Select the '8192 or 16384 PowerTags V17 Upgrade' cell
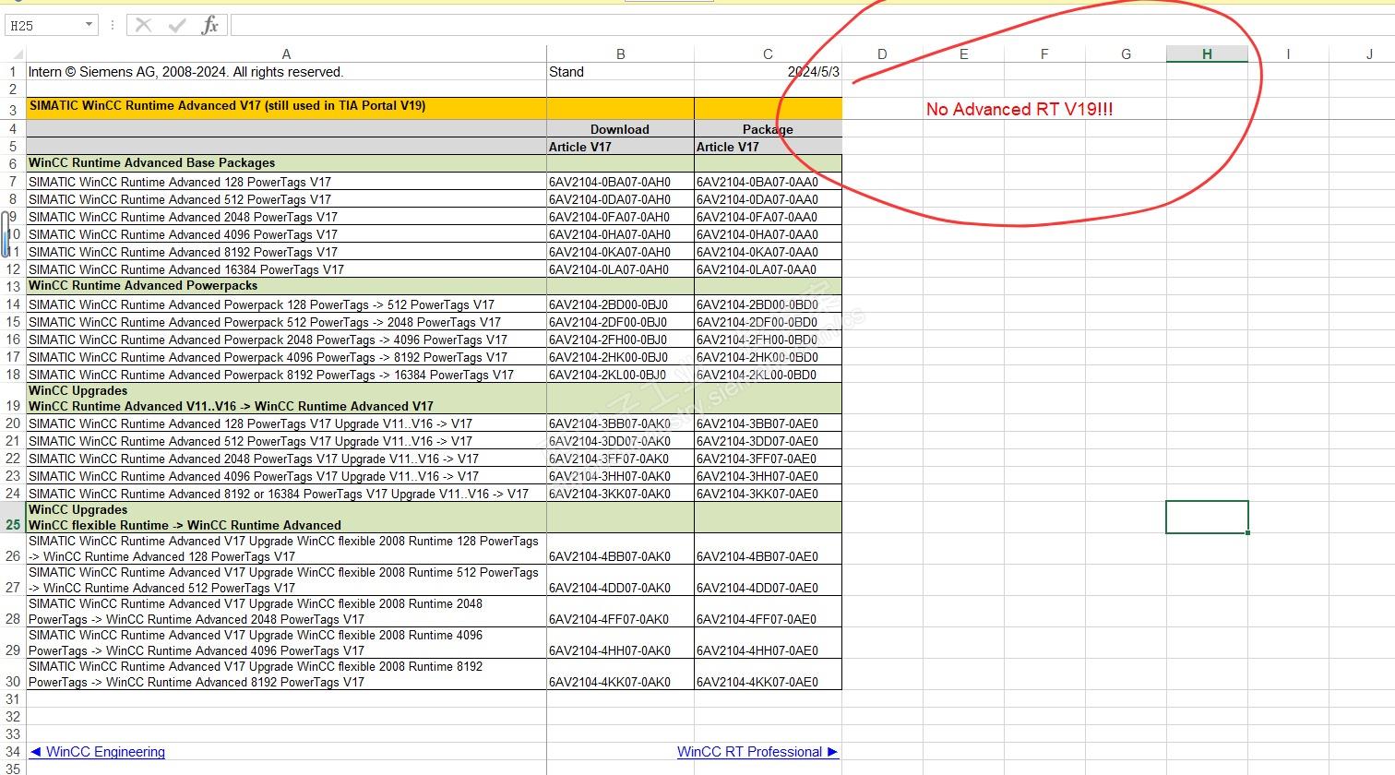The width and height of the screenshot is (1395, 775). pos(286,494)
